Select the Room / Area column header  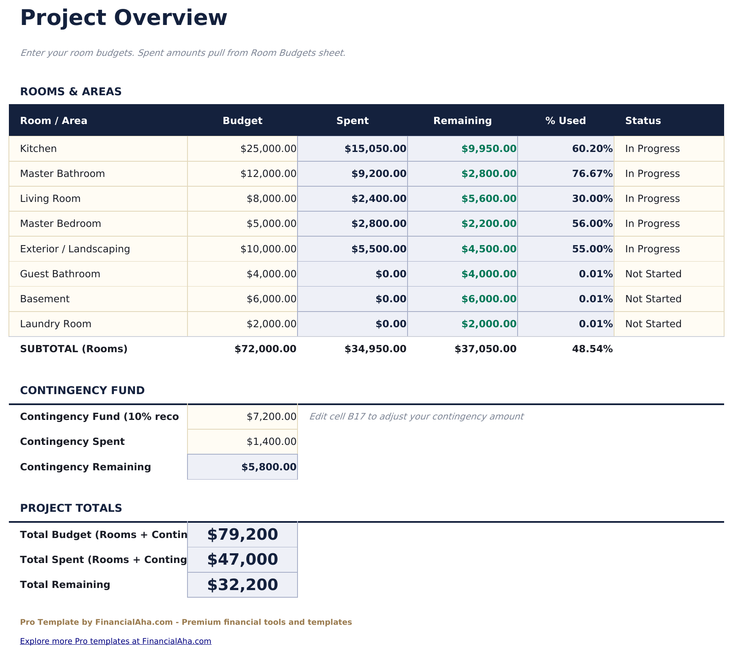(x=53, y=120)
